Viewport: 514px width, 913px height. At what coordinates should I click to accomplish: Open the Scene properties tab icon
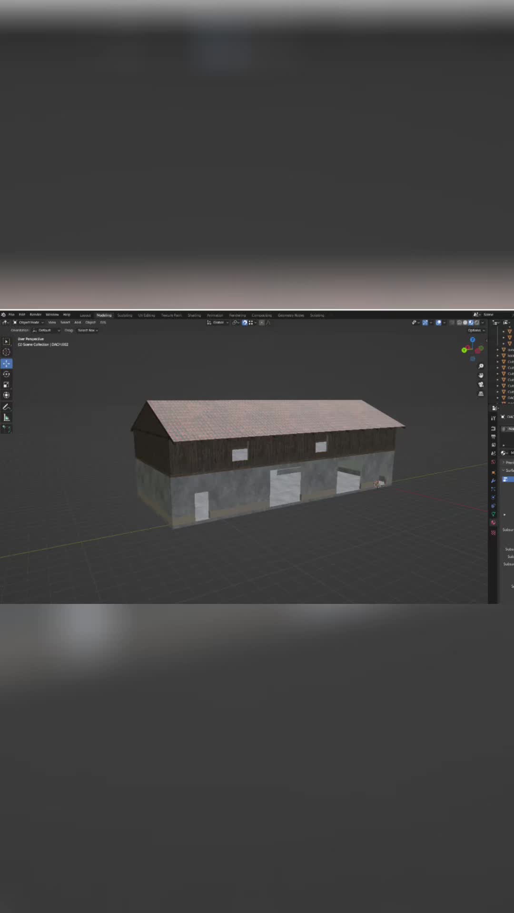click(x=493, y=454)
